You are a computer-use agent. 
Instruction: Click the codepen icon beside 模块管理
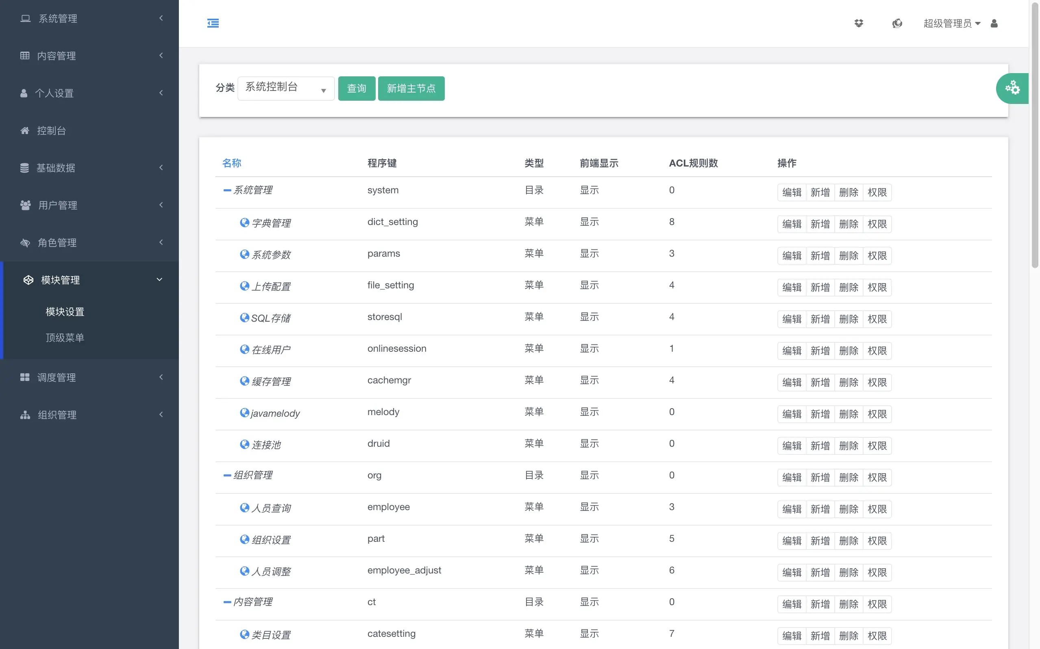[x=28, y=280]
